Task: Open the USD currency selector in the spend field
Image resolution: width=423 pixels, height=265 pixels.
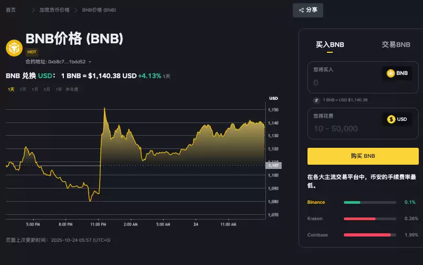Action: pyautogui.click(x=397, y=119)
